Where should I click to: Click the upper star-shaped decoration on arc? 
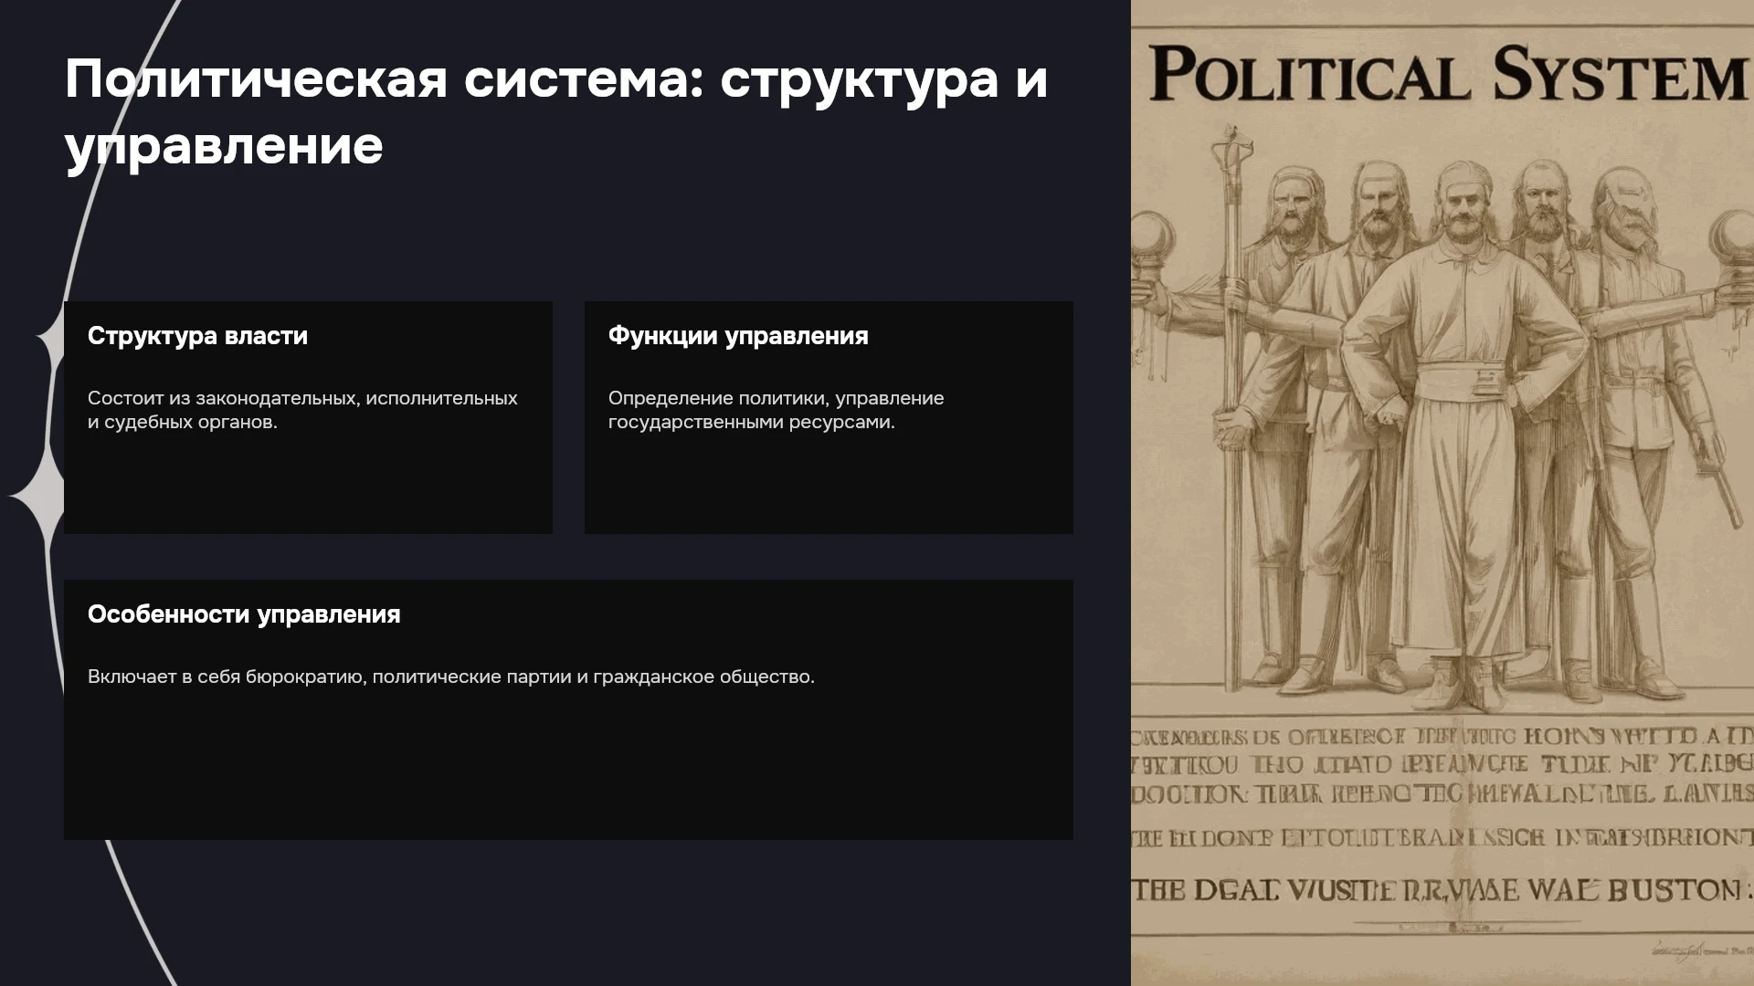pyautogui.click(x=50, y=340)
